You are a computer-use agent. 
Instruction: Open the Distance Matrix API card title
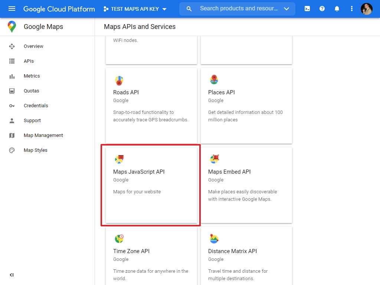(x=232, y=251)
